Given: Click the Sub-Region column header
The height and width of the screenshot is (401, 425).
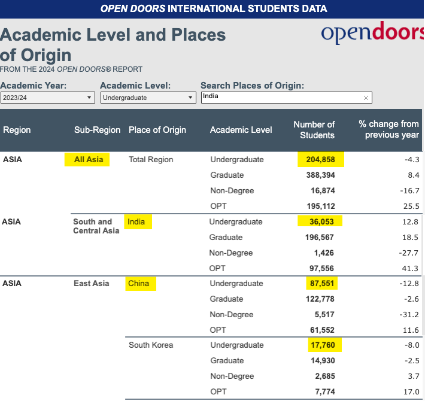Looking at the screenshot, I should click(x=97, y=130).
